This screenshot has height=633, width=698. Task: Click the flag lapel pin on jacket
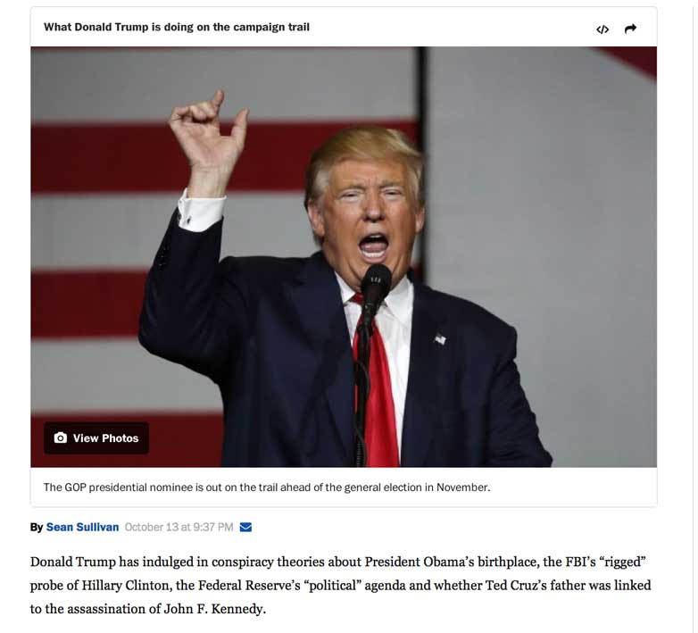coord(440,339)
